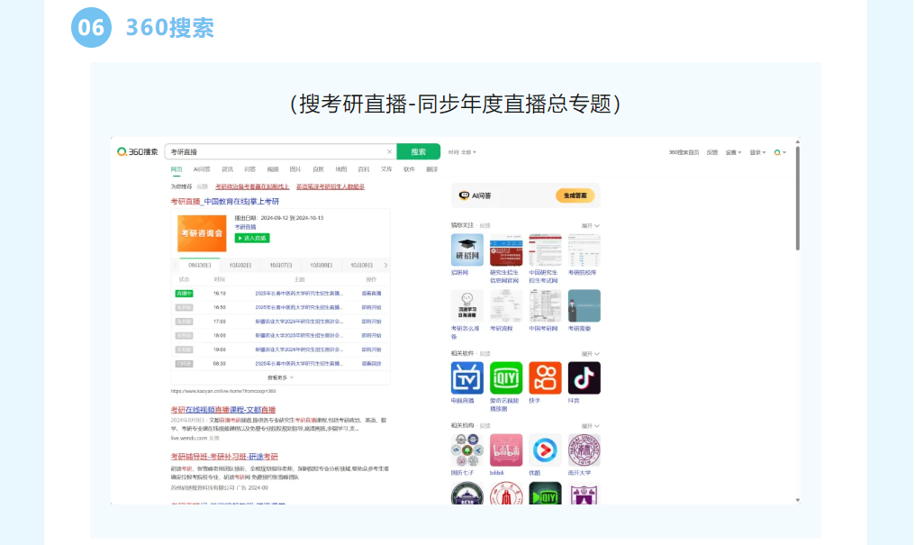Switch to the 视频 video tab

[273, 169]
